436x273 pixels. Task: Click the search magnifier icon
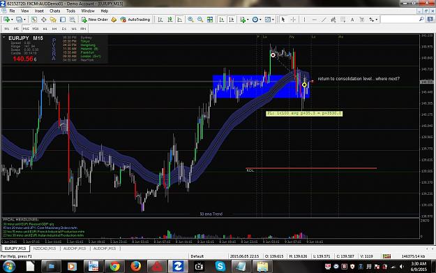click(421, 19)
